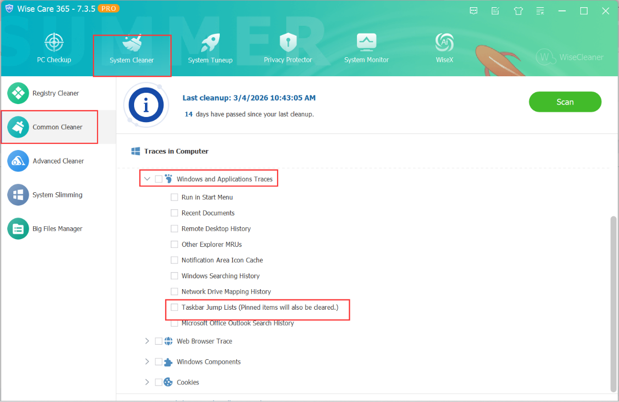This screenshot has width=619, height=402.
Task: Open the skin shirt icon in title bar
Action: pyautogui.click(x=518, y=11)
